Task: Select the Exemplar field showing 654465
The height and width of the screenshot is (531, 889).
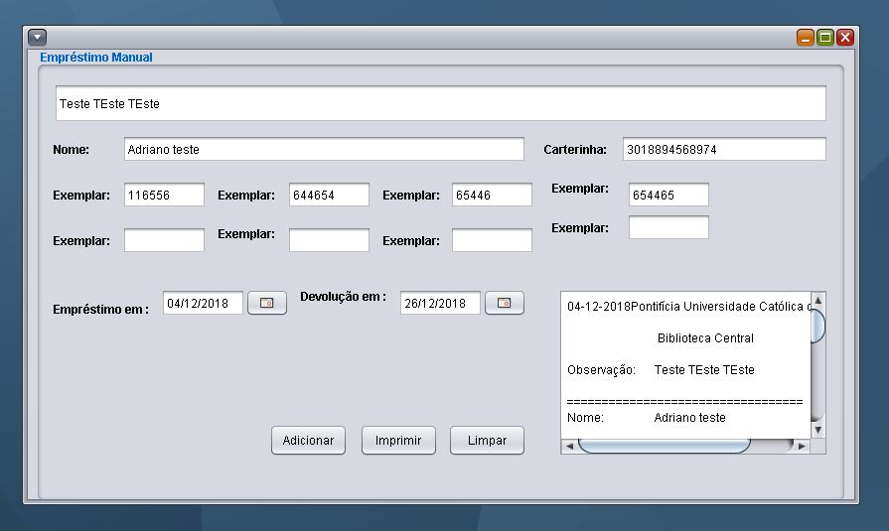Action: click(669, 195)
